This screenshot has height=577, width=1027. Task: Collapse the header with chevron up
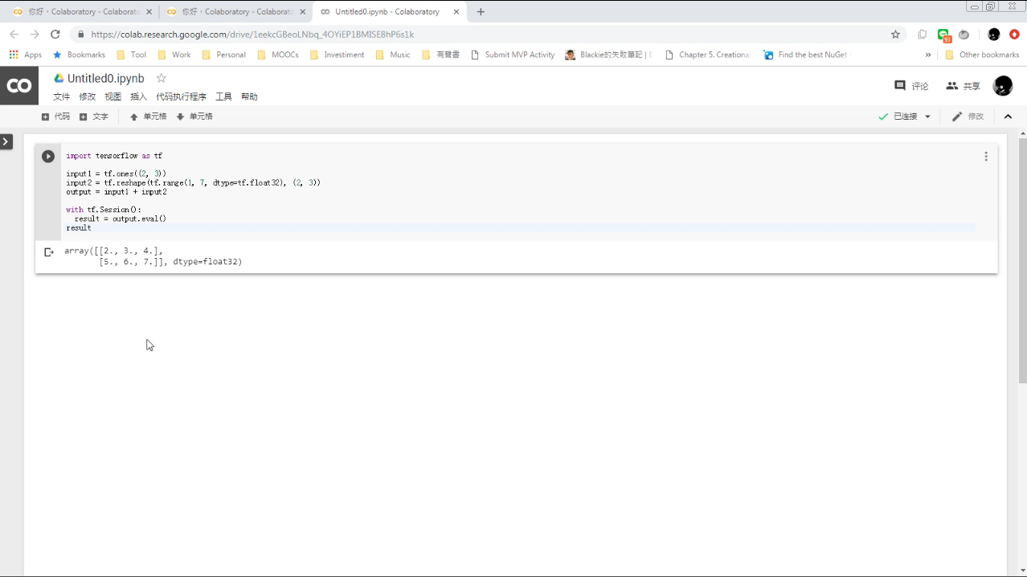pyautogui.click(x=1008, y=117)
